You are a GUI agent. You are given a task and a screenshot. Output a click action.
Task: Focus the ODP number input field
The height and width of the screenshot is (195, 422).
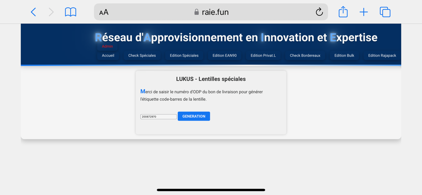click(x=158, y=116)
